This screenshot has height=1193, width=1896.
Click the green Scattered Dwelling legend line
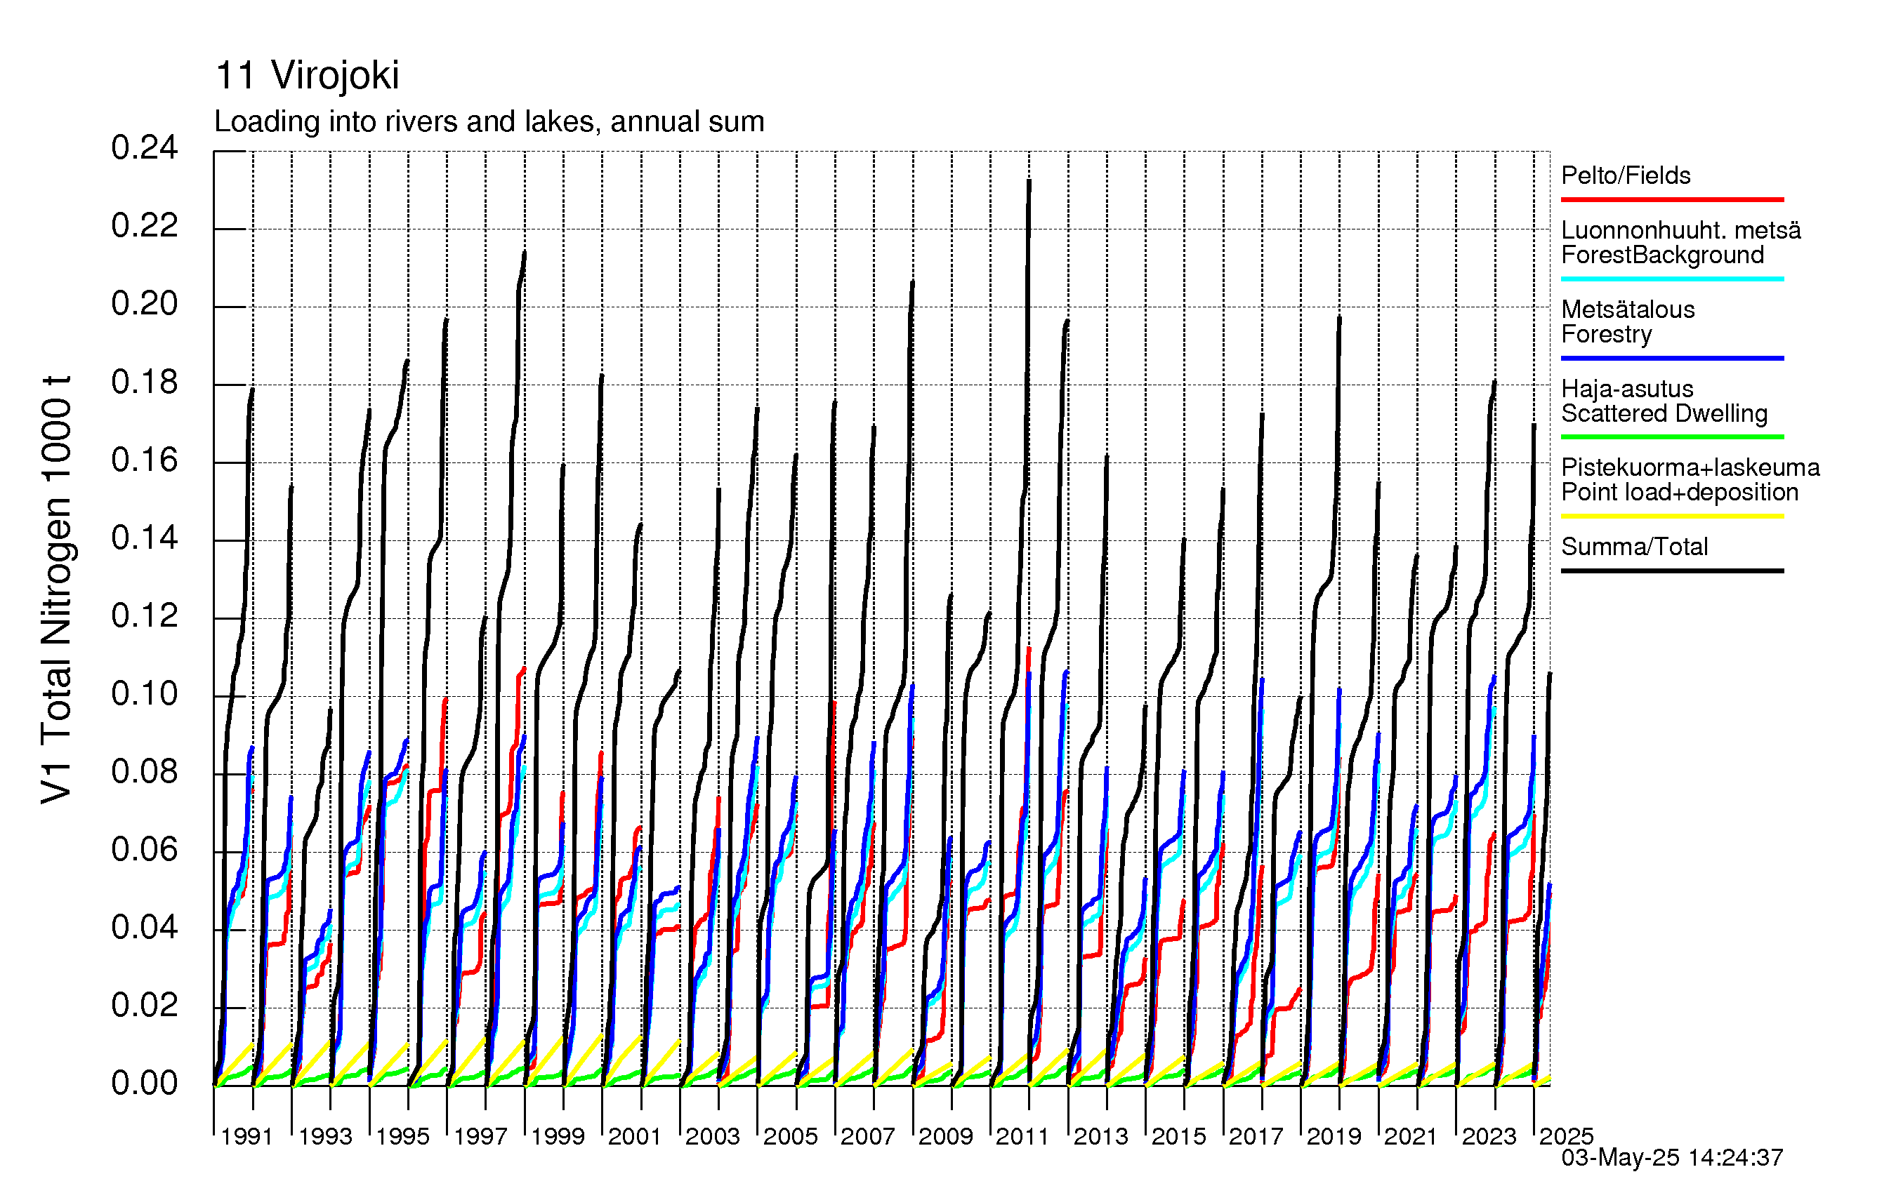(1671, 436)
